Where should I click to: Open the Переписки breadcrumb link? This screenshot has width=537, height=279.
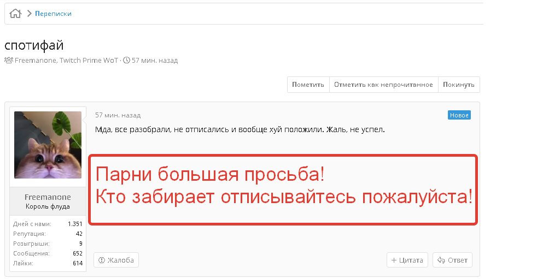point(53,14)
